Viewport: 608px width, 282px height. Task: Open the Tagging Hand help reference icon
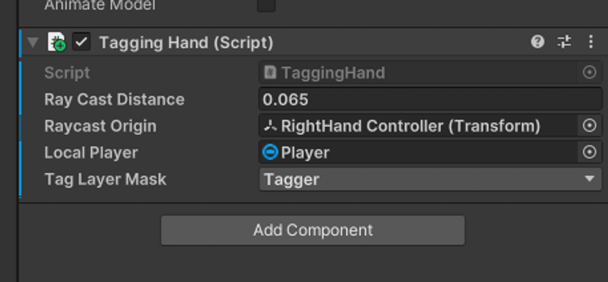538,42
